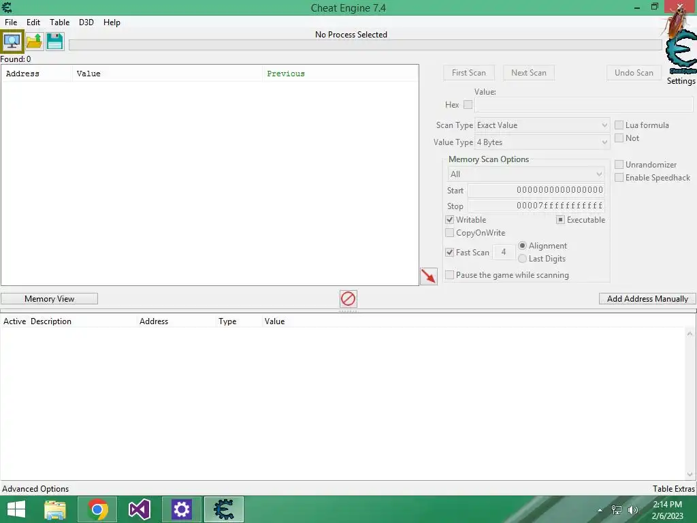Image resolution: width=697 pixels, height=523 pixels.
Task: Click the Stop address field
Action: 536,206
